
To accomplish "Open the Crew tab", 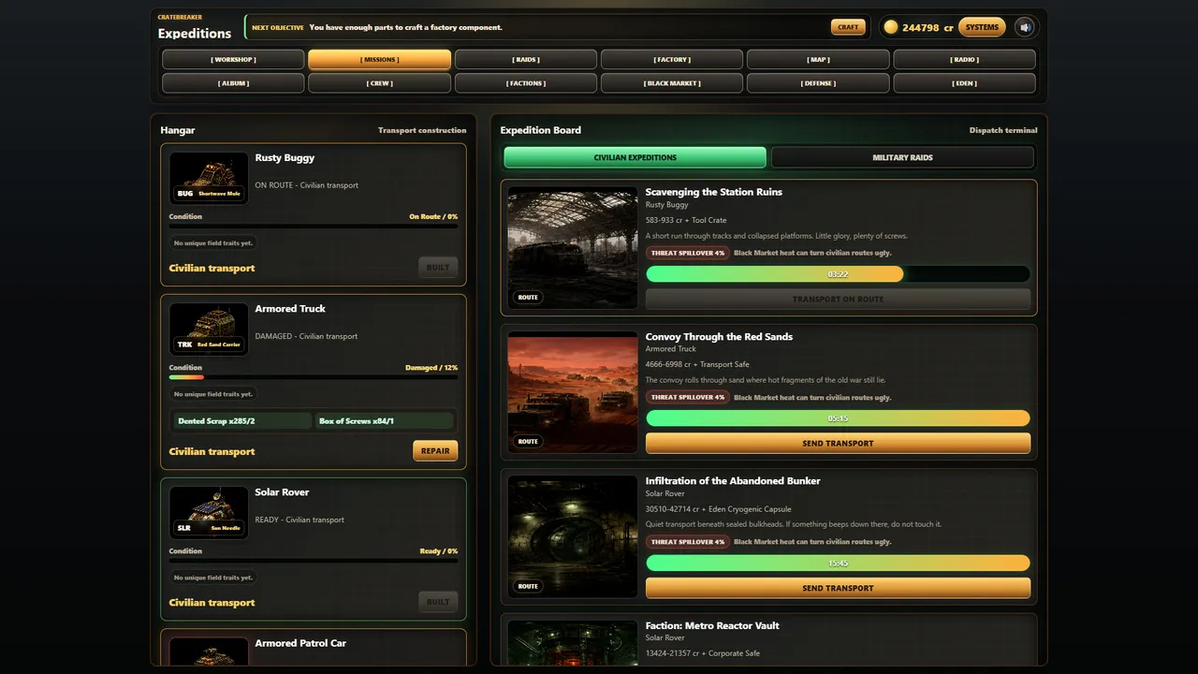I will (x=379, y=82).
